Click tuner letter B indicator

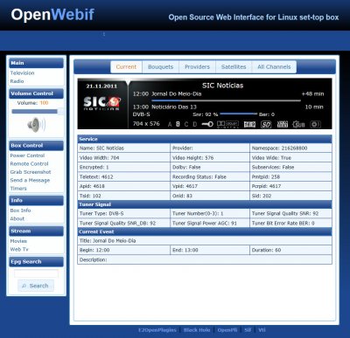tap(178, 124)
